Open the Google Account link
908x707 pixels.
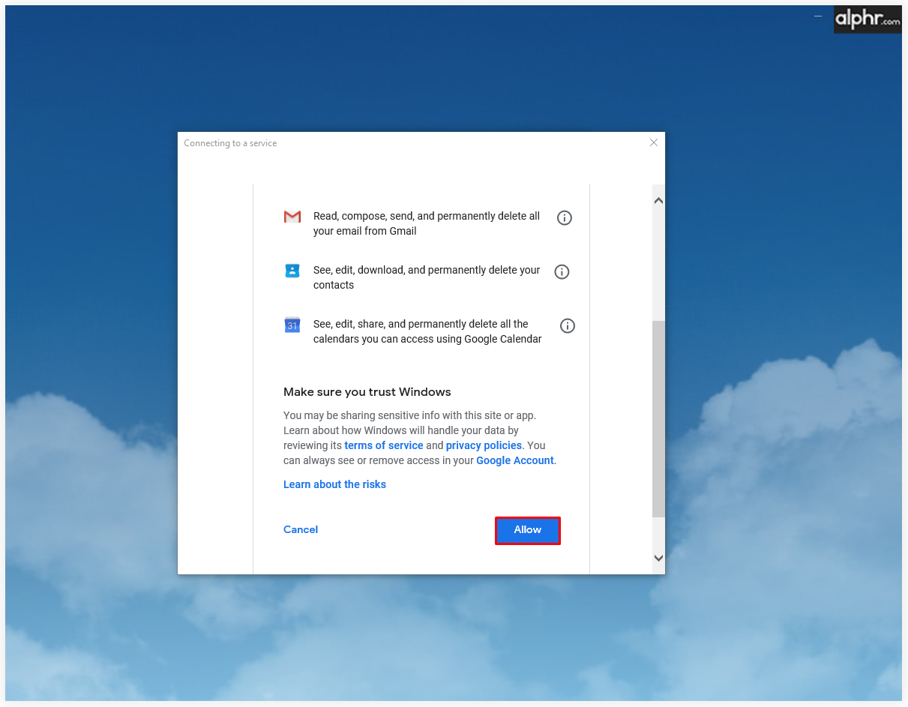tap(515, 460)
